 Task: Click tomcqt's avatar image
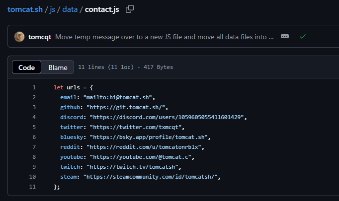pyautogui.click(x=19, y=37)
